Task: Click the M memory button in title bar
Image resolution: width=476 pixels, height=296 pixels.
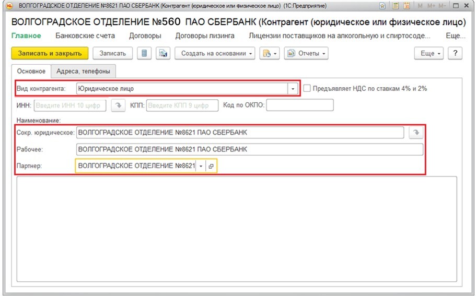Action: (x=420, y=6)
